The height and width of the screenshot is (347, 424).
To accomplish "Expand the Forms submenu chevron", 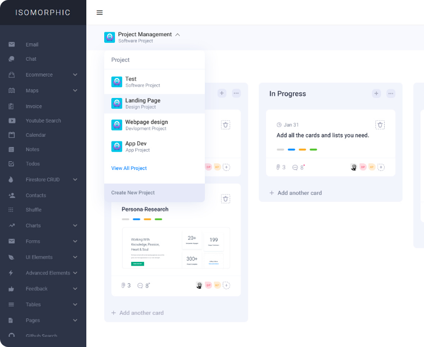I will click(x=75, y=241).
